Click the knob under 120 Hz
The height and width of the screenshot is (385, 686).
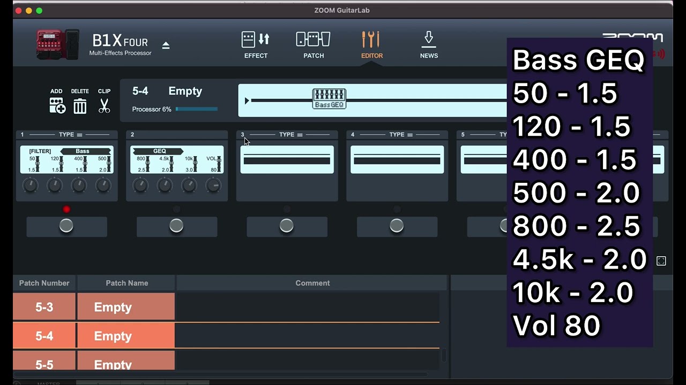click(55, 186)
